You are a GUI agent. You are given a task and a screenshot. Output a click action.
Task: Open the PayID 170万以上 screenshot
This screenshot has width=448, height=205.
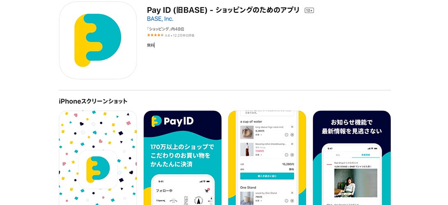[x=182, y=158]
